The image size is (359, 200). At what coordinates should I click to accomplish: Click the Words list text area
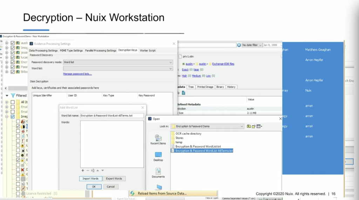112,144
